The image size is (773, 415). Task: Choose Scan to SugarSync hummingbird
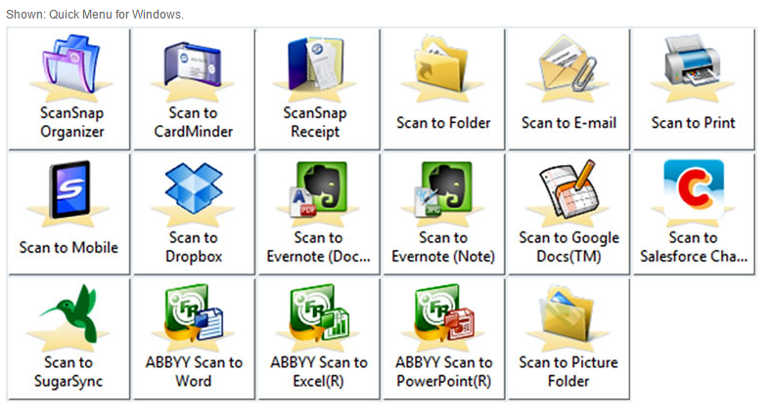click(68, 314)
